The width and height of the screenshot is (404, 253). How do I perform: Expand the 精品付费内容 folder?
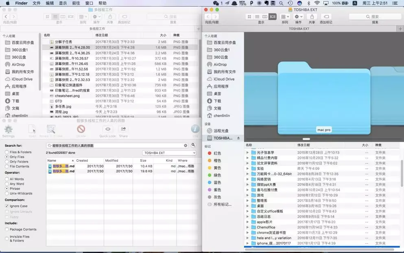[248, 158]
